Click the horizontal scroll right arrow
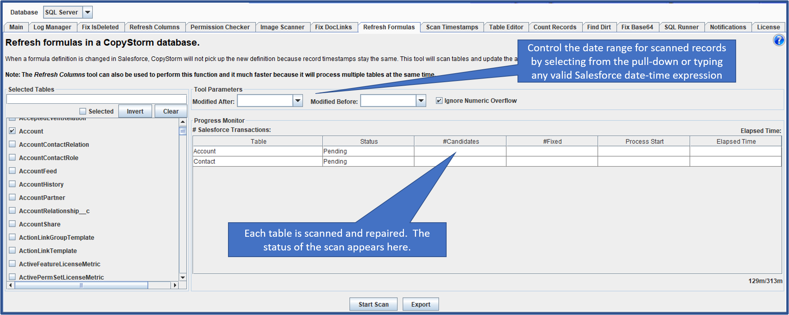This screenshot has height=315, width=789. (175, 285)
